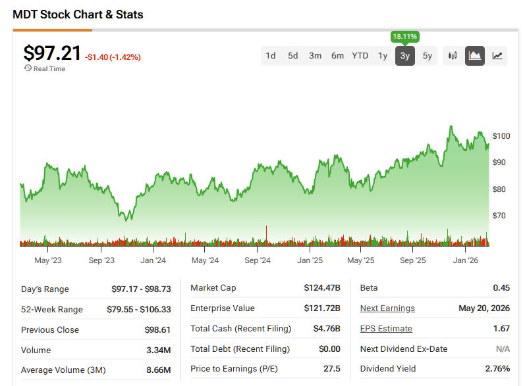525x386 pixels.
Task: Click the Price to Earnings value 27.5
Action: [332, 369]
